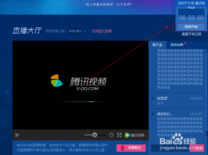208x155 pixels.
Task: Click the volume slider track
Action: coord(95,135)
